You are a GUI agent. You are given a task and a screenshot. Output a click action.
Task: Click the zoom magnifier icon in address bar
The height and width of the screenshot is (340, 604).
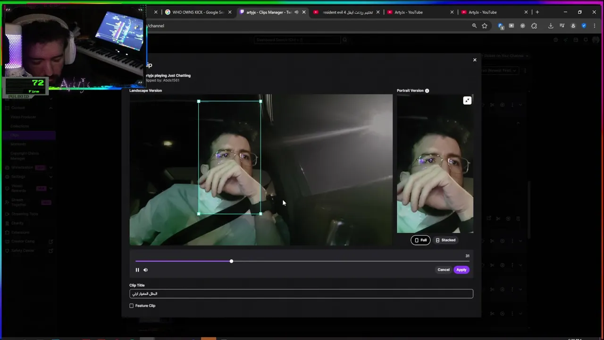pos(474,26)
